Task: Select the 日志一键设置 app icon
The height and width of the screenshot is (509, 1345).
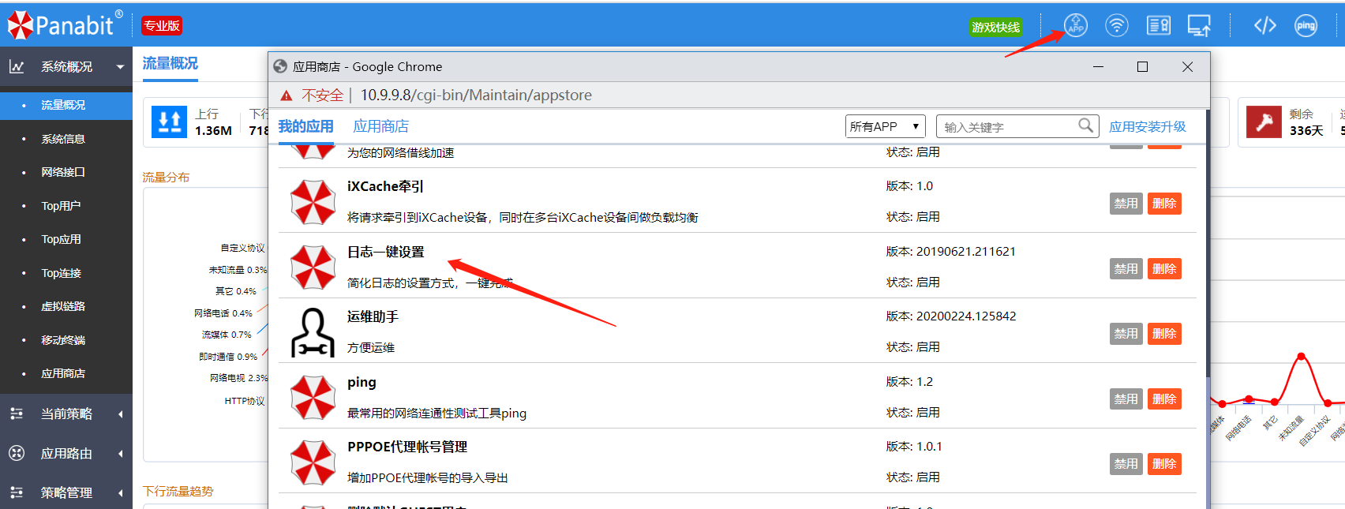Action: (x=313, y=267)
